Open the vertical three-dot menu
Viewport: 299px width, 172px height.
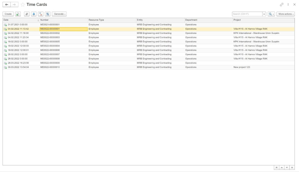288,5
